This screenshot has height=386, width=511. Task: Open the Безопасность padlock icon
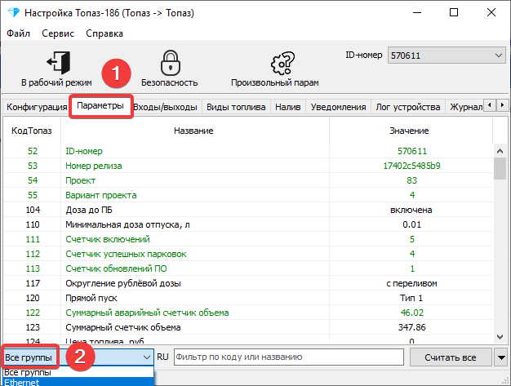click(170, 63)
